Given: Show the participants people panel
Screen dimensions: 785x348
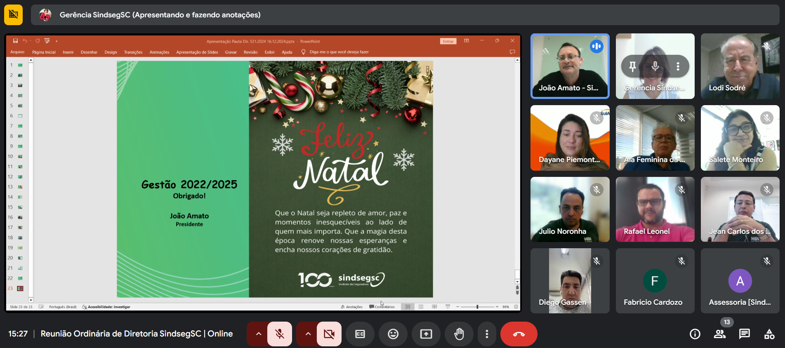Looking at the screenshot, I should (x=720, y=334).
